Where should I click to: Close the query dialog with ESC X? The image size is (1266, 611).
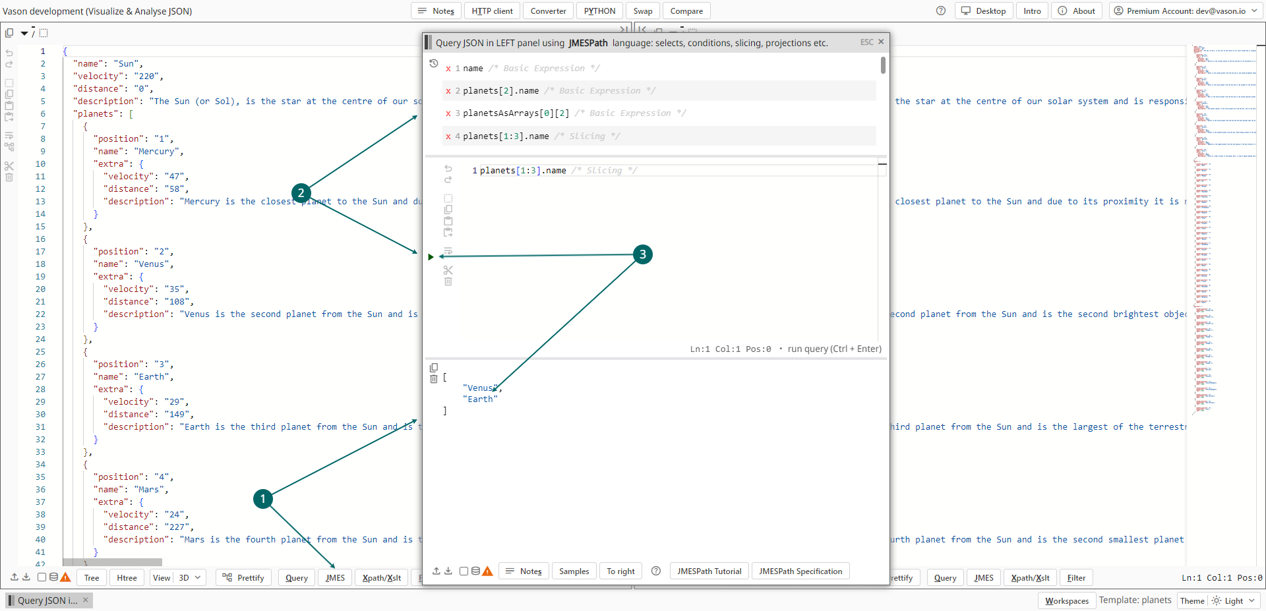pyautogui.click(x=881, y=42)
